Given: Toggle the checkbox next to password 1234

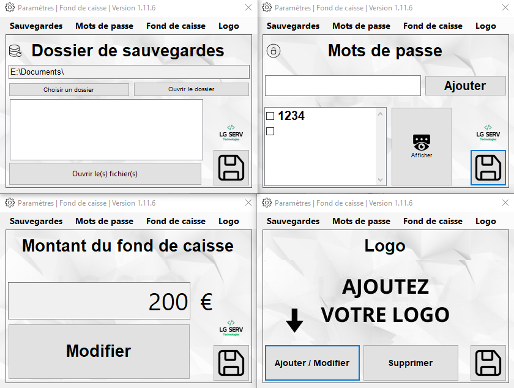Looking at the screenshot, I should coord(270,115).
